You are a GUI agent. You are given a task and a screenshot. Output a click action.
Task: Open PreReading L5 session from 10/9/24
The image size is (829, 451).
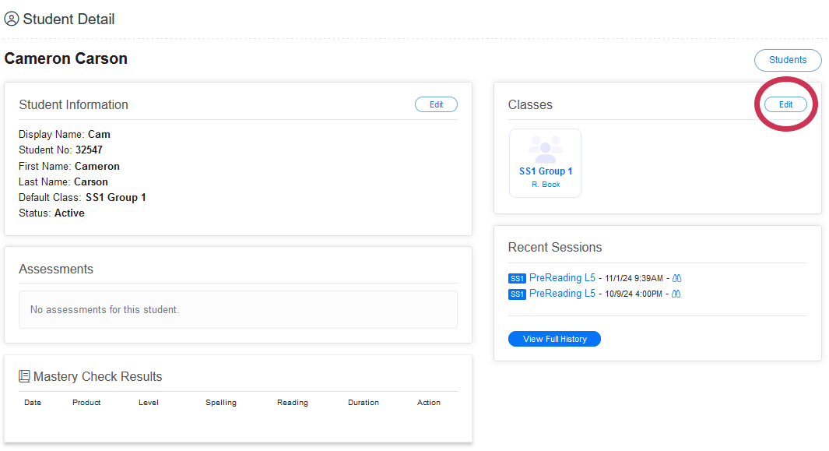point(562,294)
